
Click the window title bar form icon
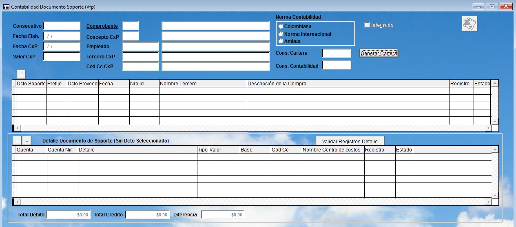point(6,7)
